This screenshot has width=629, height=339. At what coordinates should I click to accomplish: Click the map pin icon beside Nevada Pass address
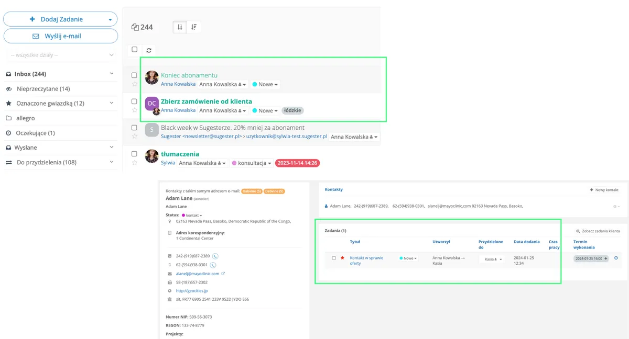coord(170,221)
